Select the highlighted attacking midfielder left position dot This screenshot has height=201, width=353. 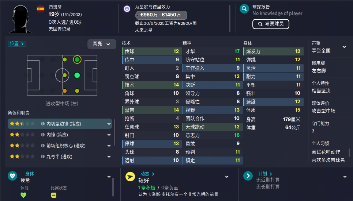(x=77, y=59)
